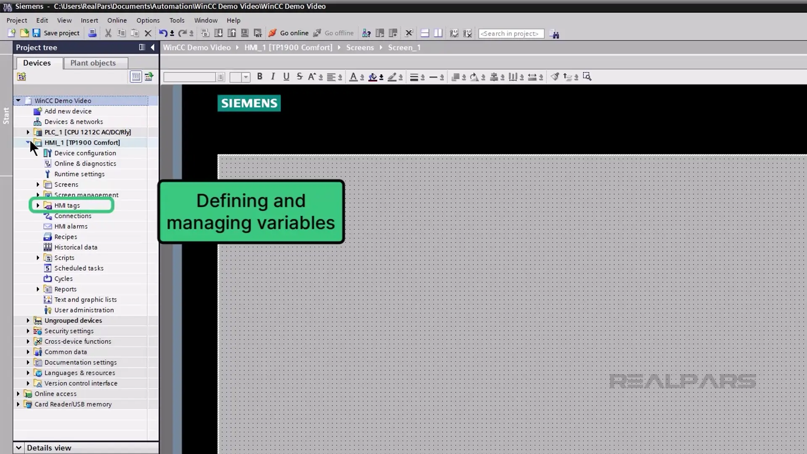The height and width of the screenshot is (454, 807).
Task: Click the text alignment icon
Action: point(332,77)
